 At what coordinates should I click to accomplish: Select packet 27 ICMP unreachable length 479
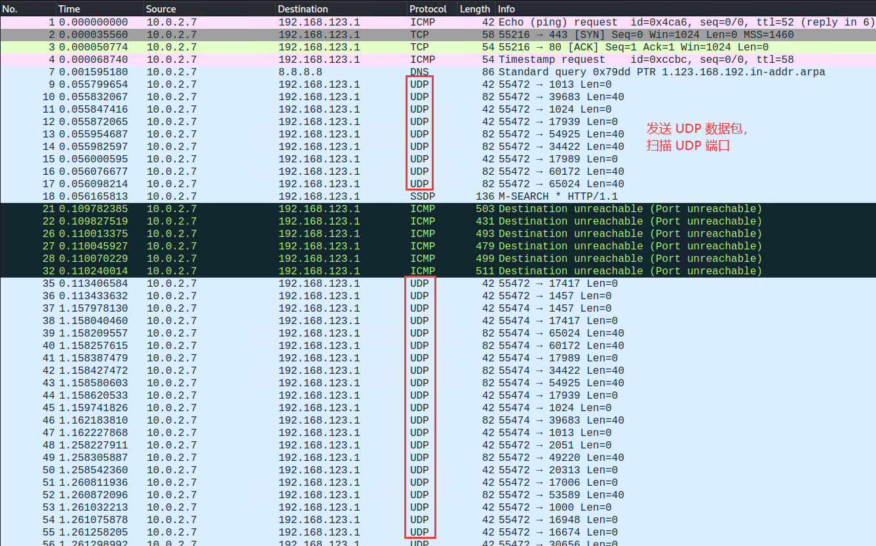[438, 246]
